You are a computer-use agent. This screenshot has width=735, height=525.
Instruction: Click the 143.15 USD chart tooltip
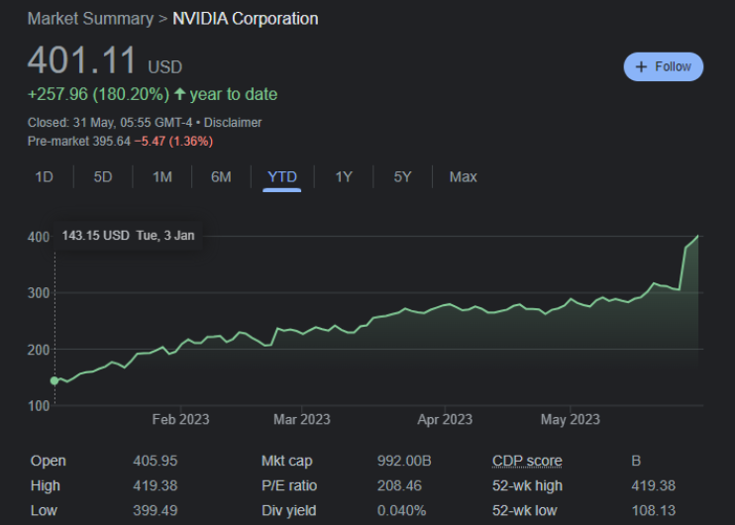[x=128, y=236]
